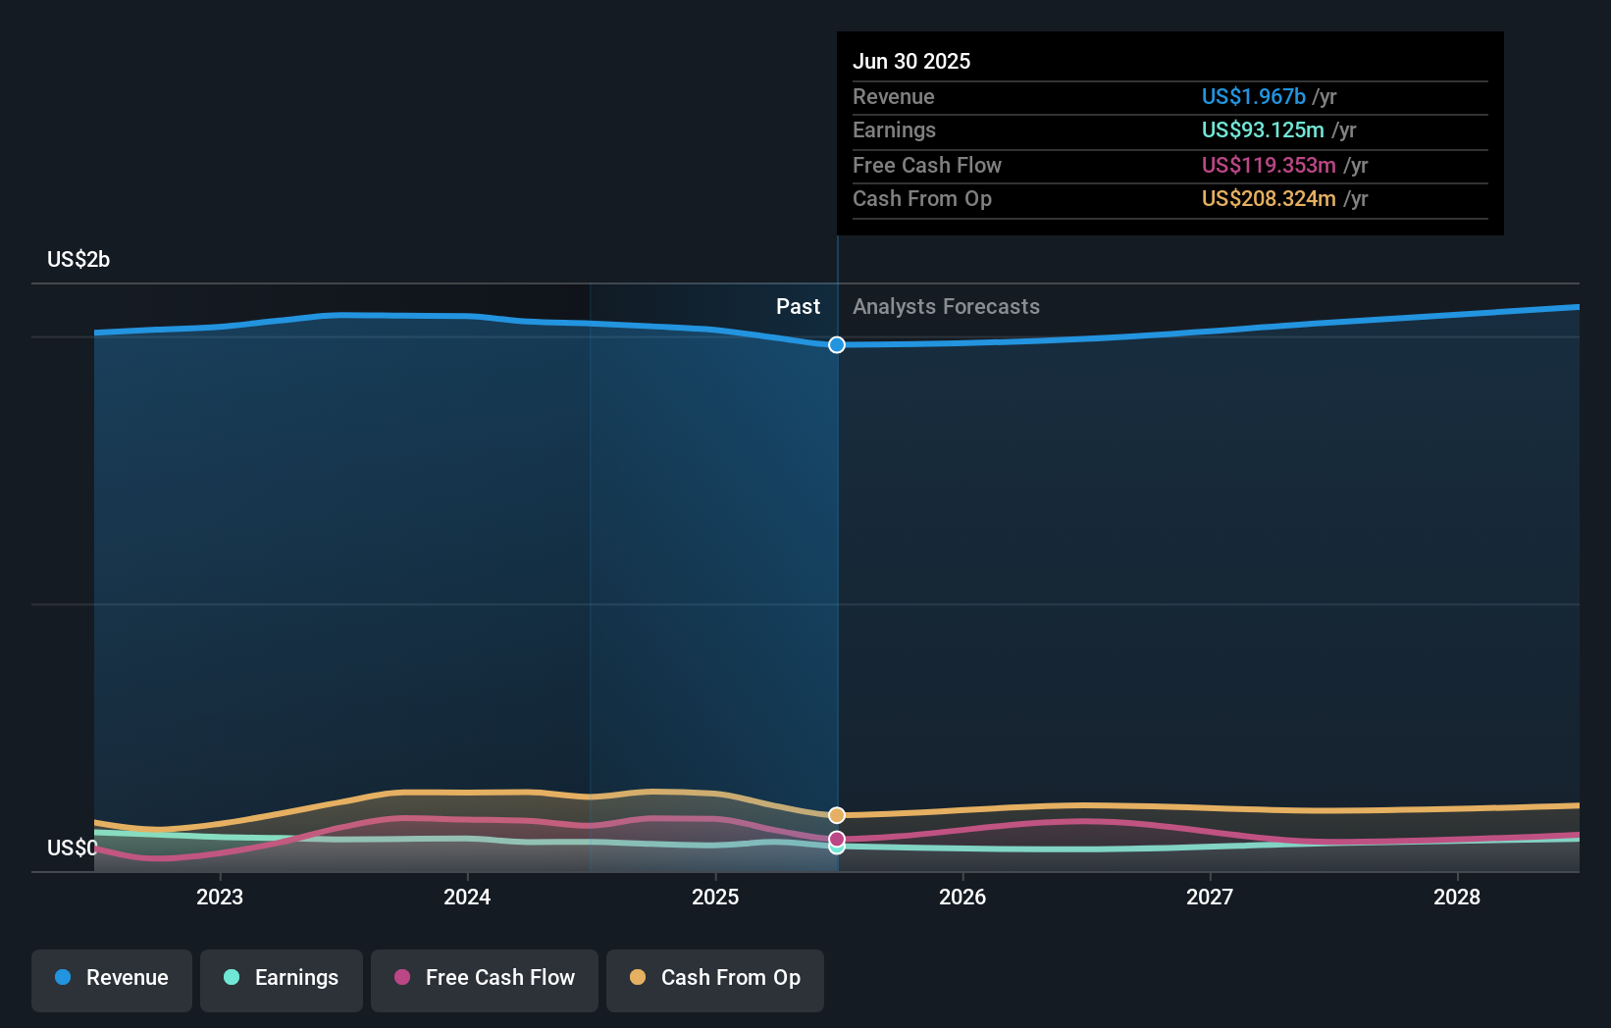
Task: Select the orange Cash From Op marker on chart
Action: pos(836,814)
